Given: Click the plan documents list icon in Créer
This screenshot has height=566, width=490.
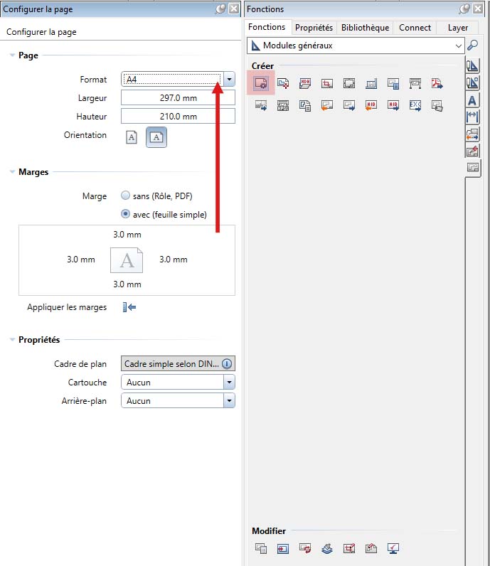Looking at the screenshot, I should [x=305, y=105].
